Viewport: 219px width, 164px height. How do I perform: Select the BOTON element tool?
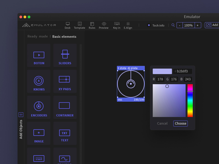click(x=39, y=55)
